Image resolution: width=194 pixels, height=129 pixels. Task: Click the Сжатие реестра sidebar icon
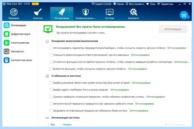6,43
